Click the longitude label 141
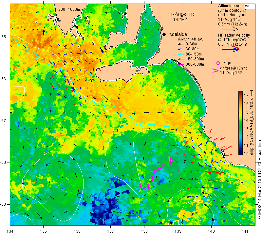 click(245, 231)
